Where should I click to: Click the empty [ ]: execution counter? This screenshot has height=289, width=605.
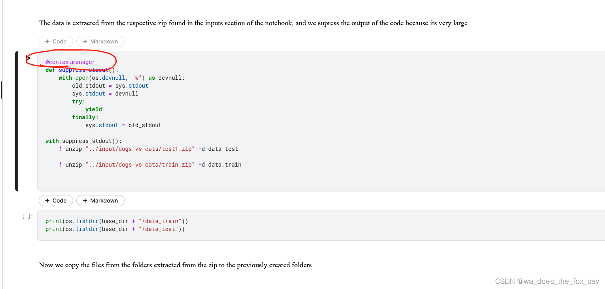pos(28,216)
